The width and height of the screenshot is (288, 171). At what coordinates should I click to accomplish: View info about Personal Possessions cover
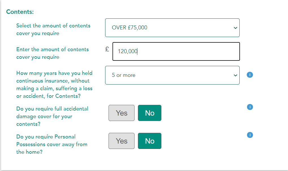250,135
